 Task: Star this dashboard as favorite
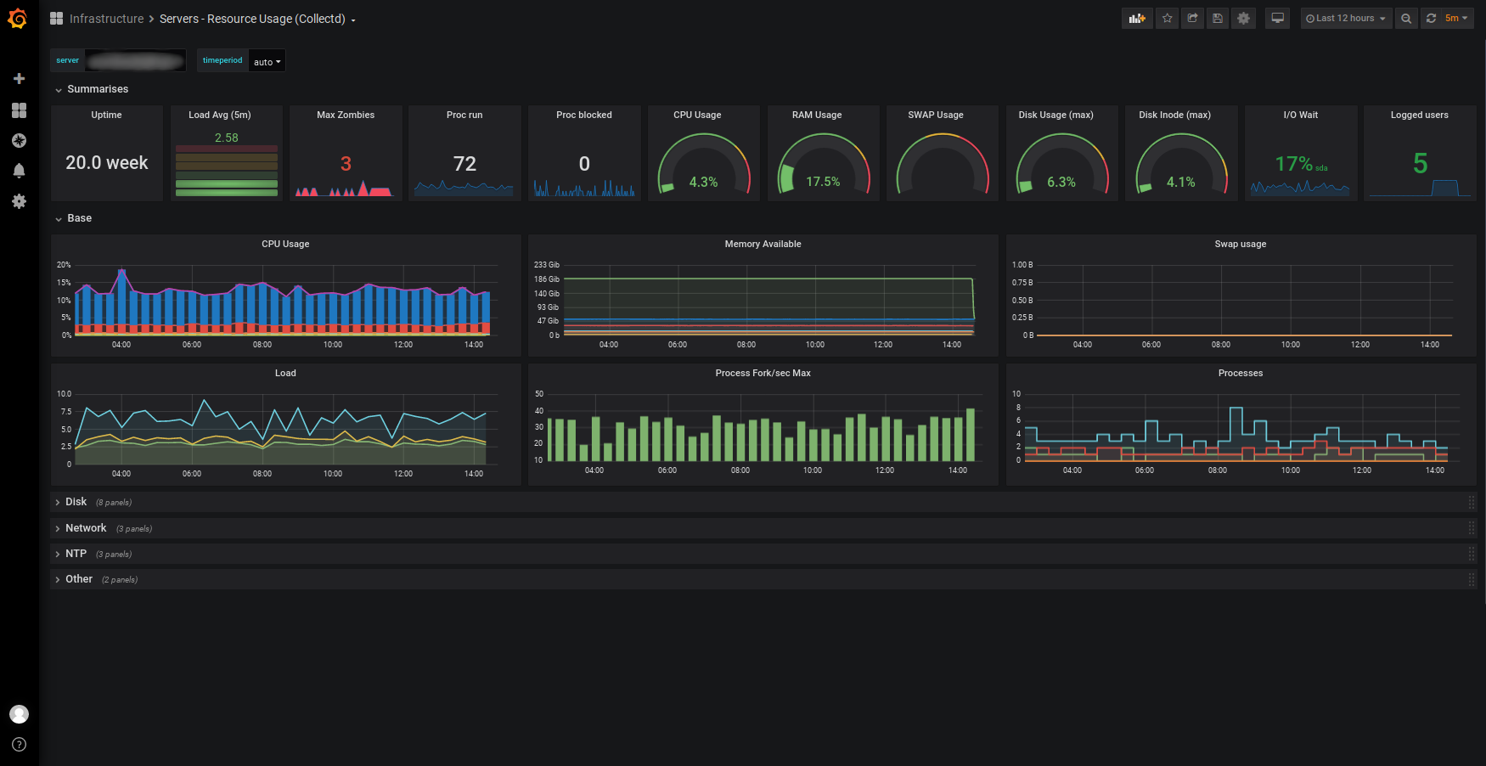point(1168,18)
